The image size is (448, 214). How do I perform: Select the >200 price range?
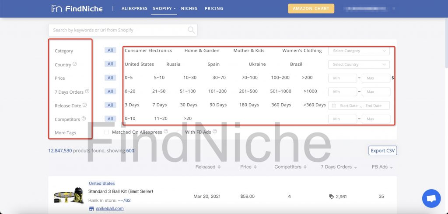pyautogui.click(x=308, y=78)
